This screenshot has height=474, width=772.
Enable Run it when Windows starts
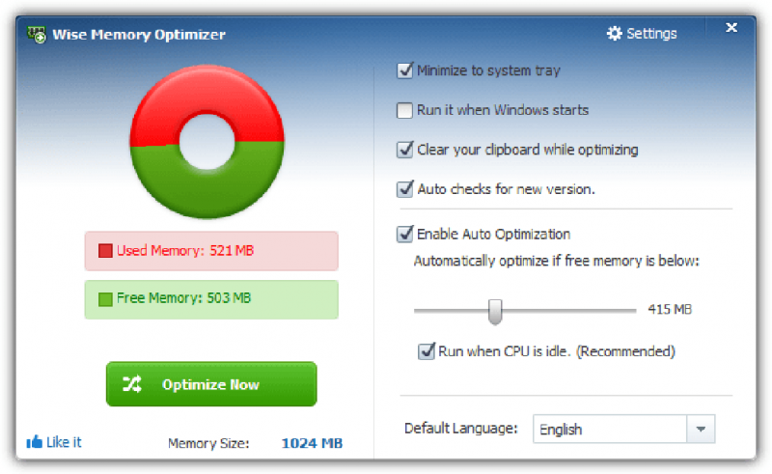405,110
